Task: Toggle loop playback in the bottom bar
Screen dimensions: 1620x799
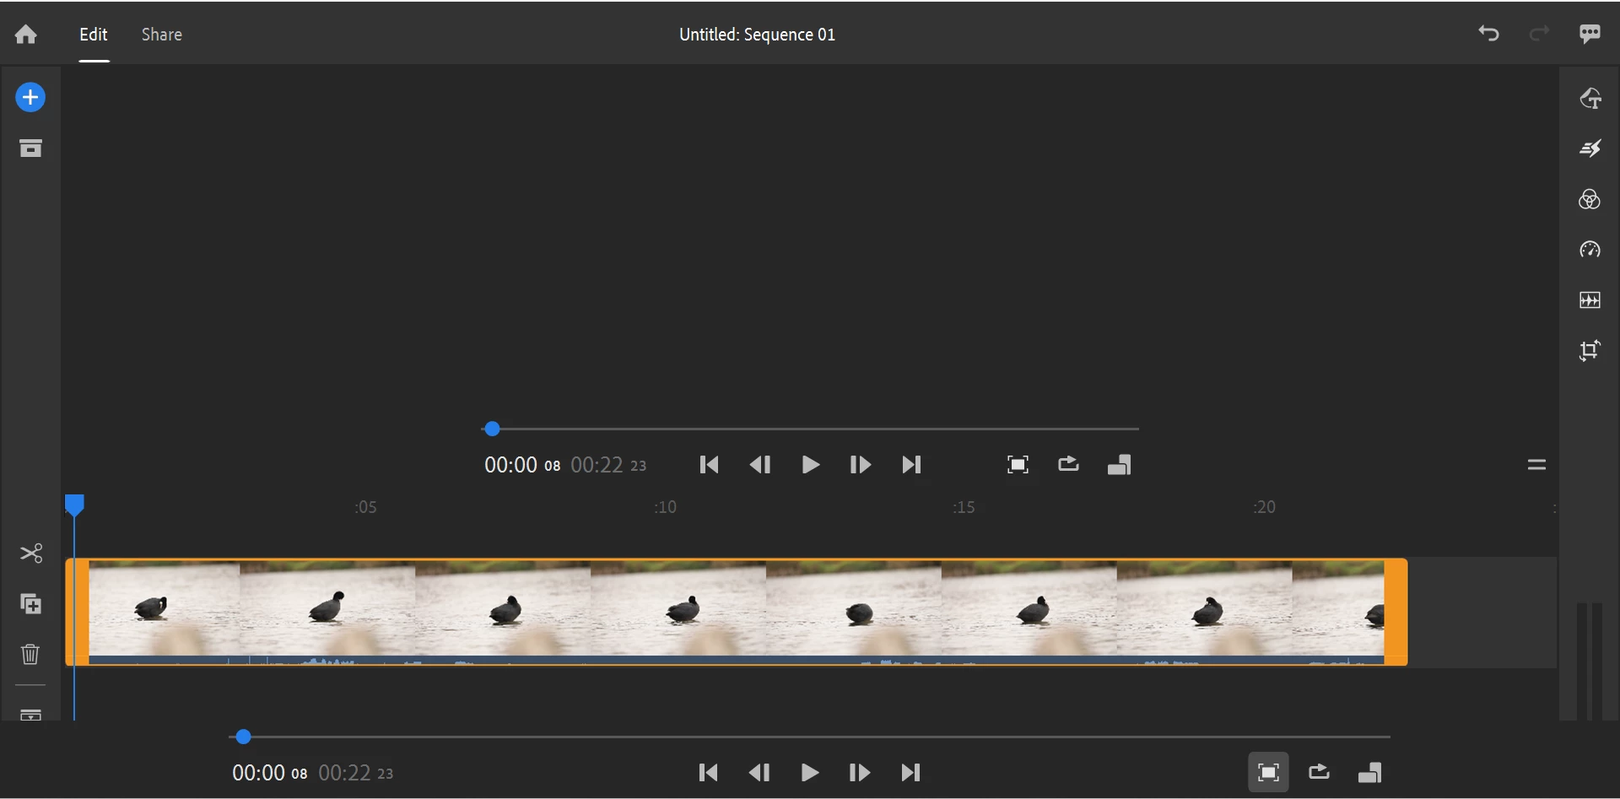Action: [1319, 772]
